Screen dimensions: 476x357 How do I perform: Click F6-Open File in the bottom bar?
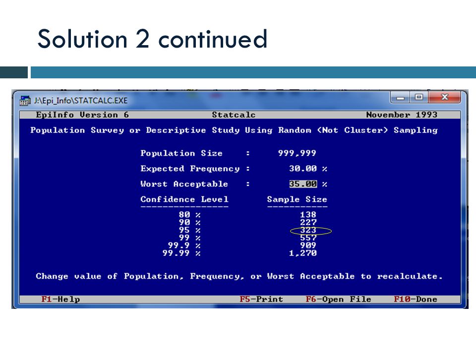coord(338,299)
